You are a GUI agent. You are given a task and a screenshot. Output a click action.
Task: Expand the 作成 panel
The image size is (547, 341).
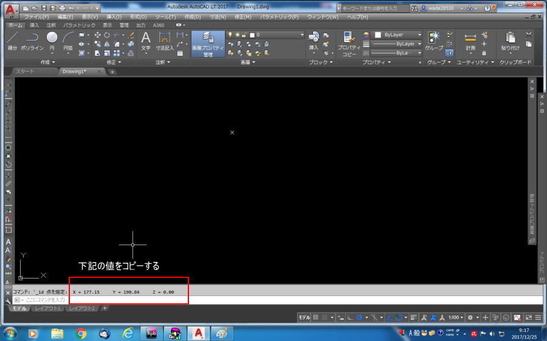[x=47, y=62]
